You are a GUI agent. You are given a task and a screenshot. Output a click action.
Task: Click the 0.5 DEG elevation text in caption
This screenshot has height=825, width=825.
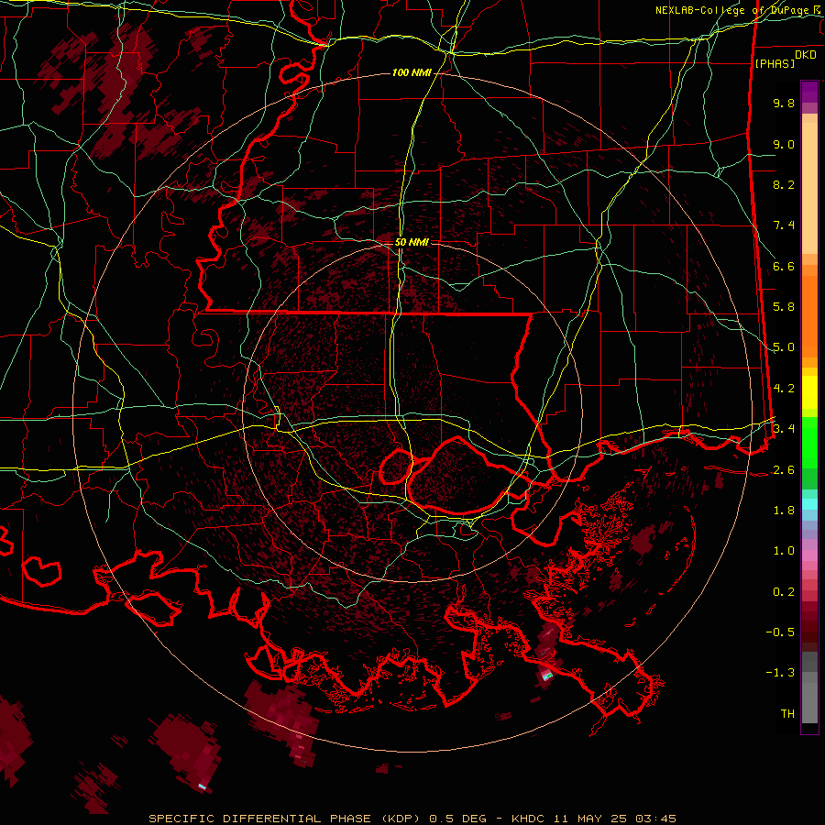pos(459,819)
